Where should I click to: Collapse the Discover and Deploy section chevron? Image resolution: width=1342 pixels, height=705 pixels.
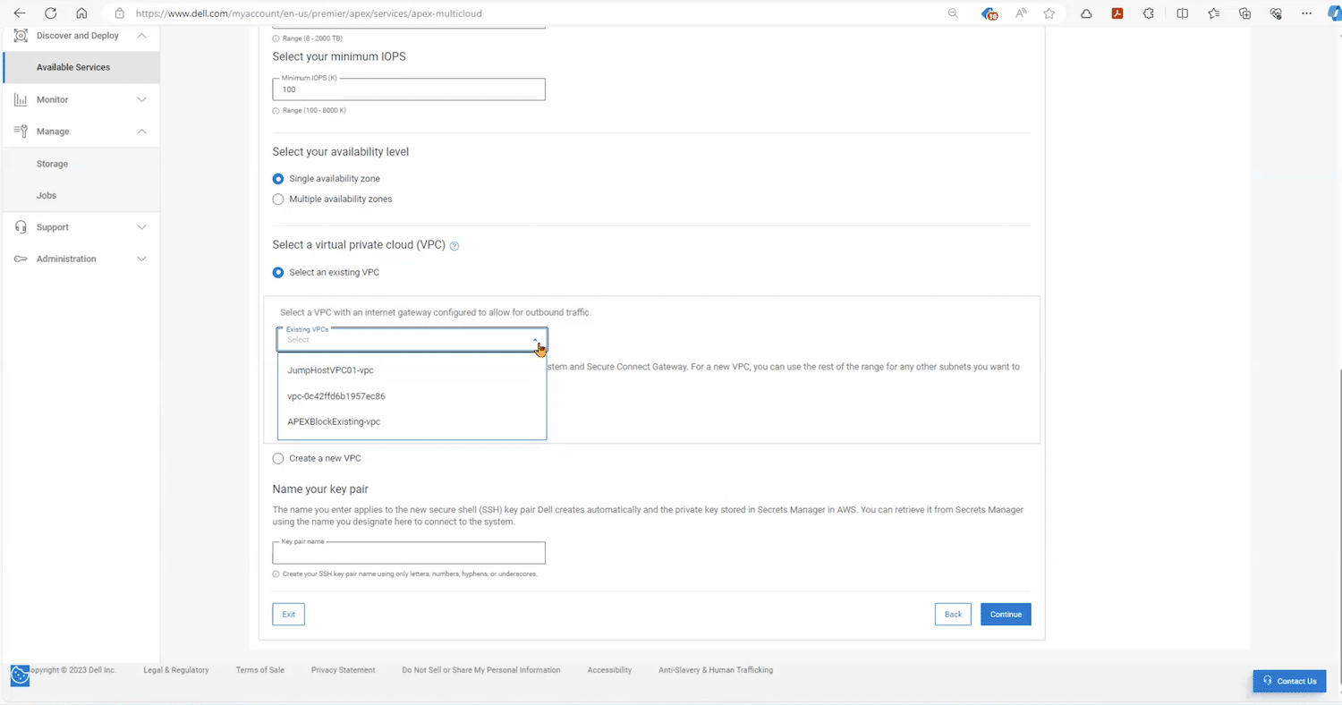click(x=141, y=36)
